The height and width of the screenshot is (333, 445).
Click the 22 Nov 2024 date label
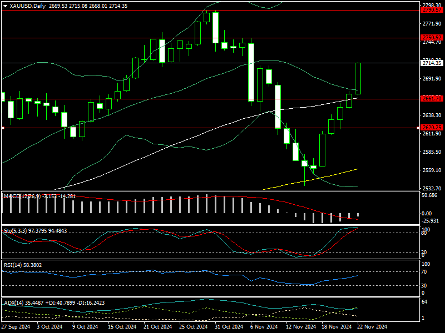(372, 327)
